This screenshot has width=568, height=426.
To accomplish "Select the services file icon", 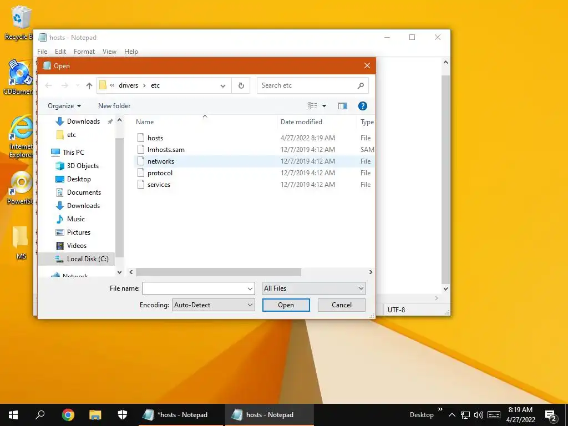I will (x=141, y=184).
